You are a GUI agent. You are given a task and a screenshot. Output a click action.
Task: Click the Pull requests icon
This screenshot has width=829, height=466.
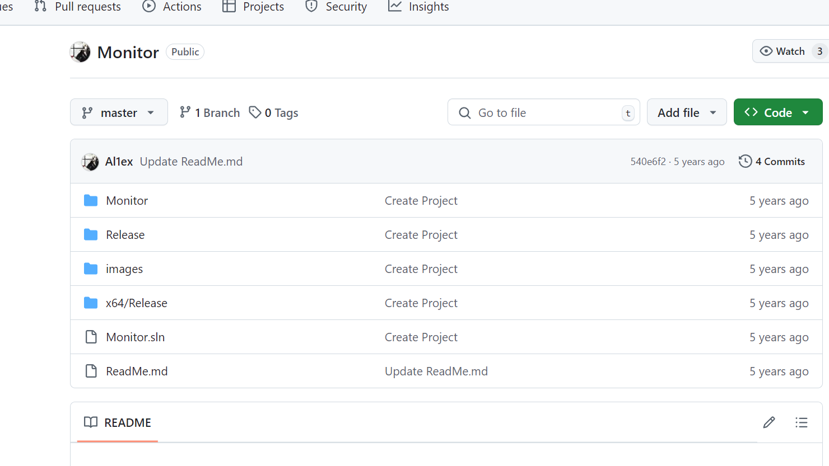(x=40, y=6)
